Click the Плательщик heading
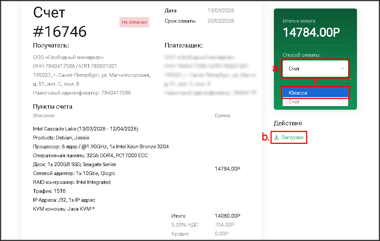Viewport: 380px width, 241px height. (184, 46)
